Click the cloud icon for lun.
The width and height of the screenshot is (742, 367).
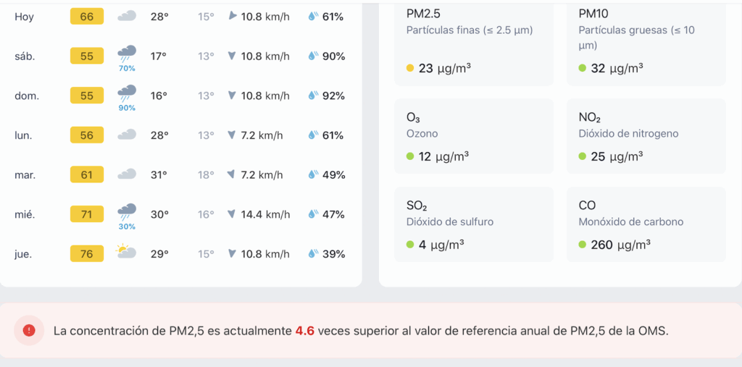(127, 135)
